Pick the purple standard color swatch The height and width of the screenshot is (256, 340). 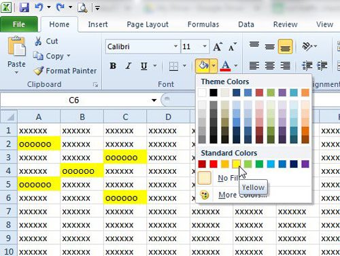click(305, 164)
